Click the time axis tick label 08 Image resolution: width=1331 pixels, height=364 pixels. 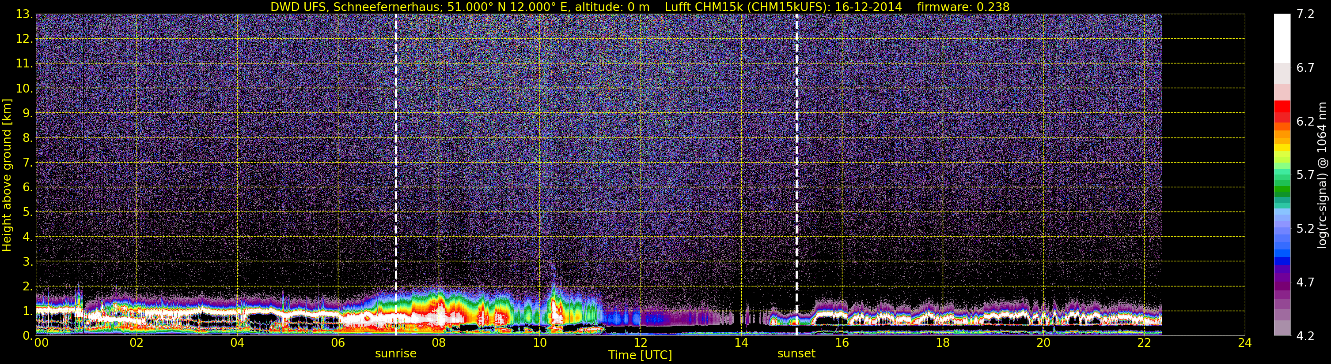[439, 343]
